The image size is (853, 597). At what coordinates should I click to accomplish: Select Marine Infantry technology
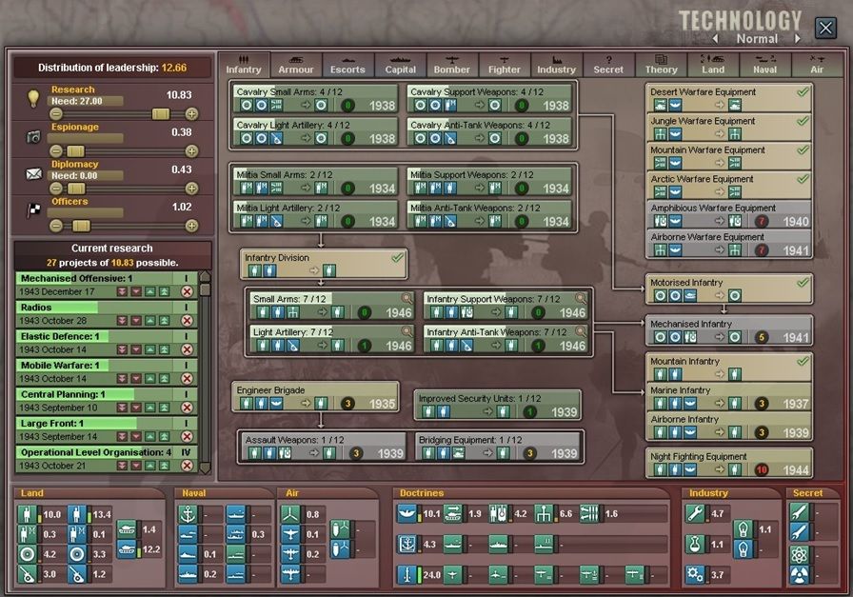click(729, 397)
